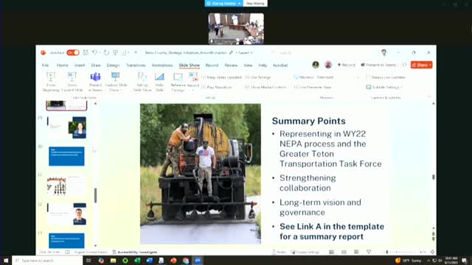Viewport: 472px width, 265px height.
Task: Start slide show From Current Slide
Action: click(x=72, y=82)
